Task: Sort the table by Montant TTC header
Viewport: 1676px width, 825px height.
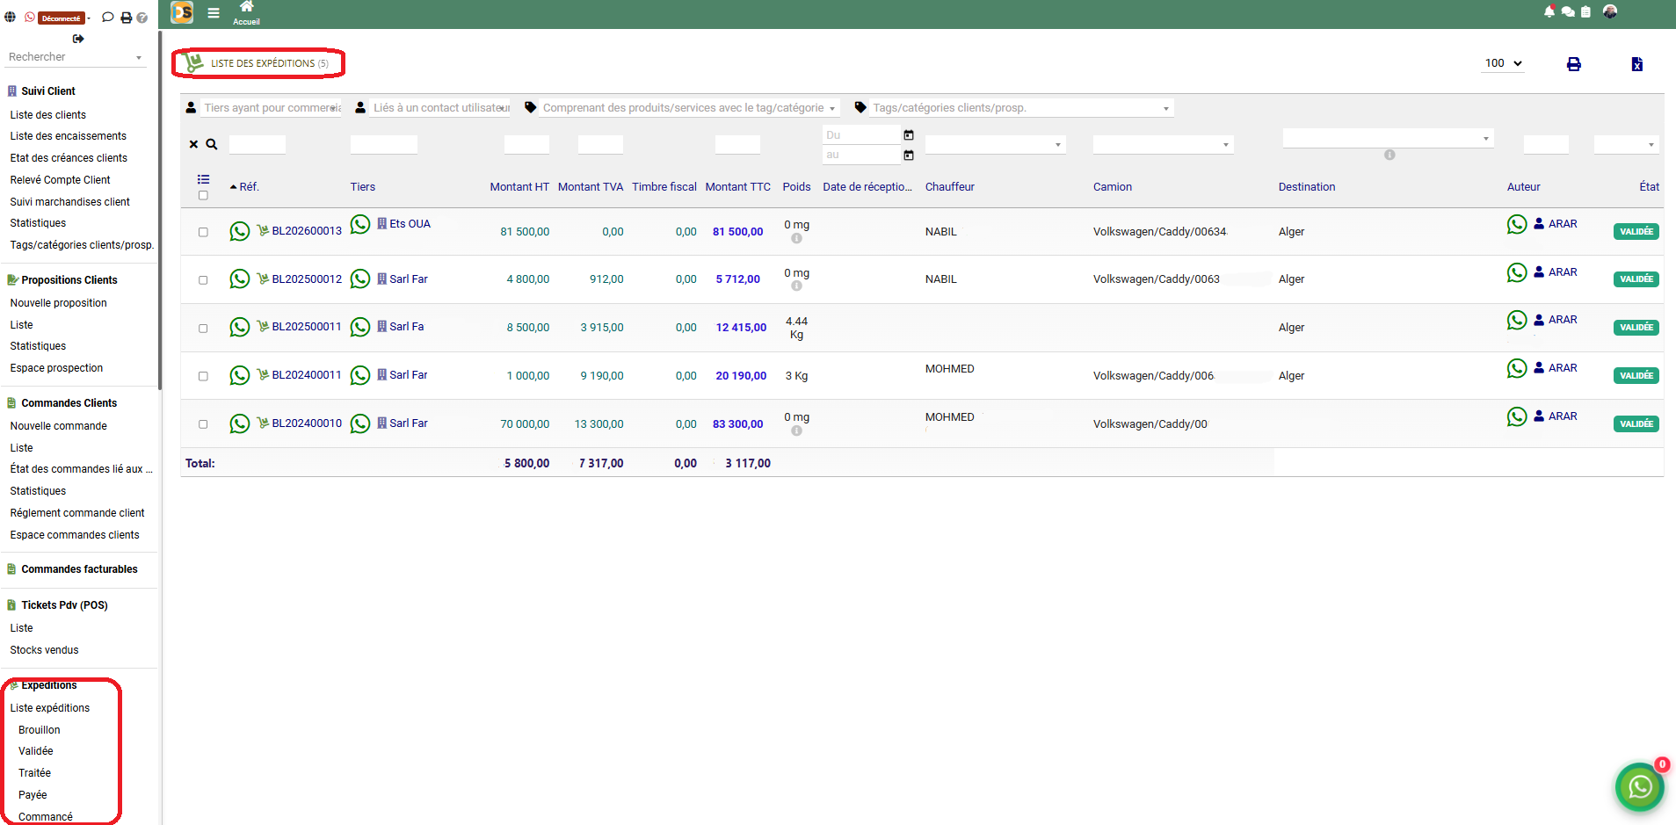Action: coord(737,187)
